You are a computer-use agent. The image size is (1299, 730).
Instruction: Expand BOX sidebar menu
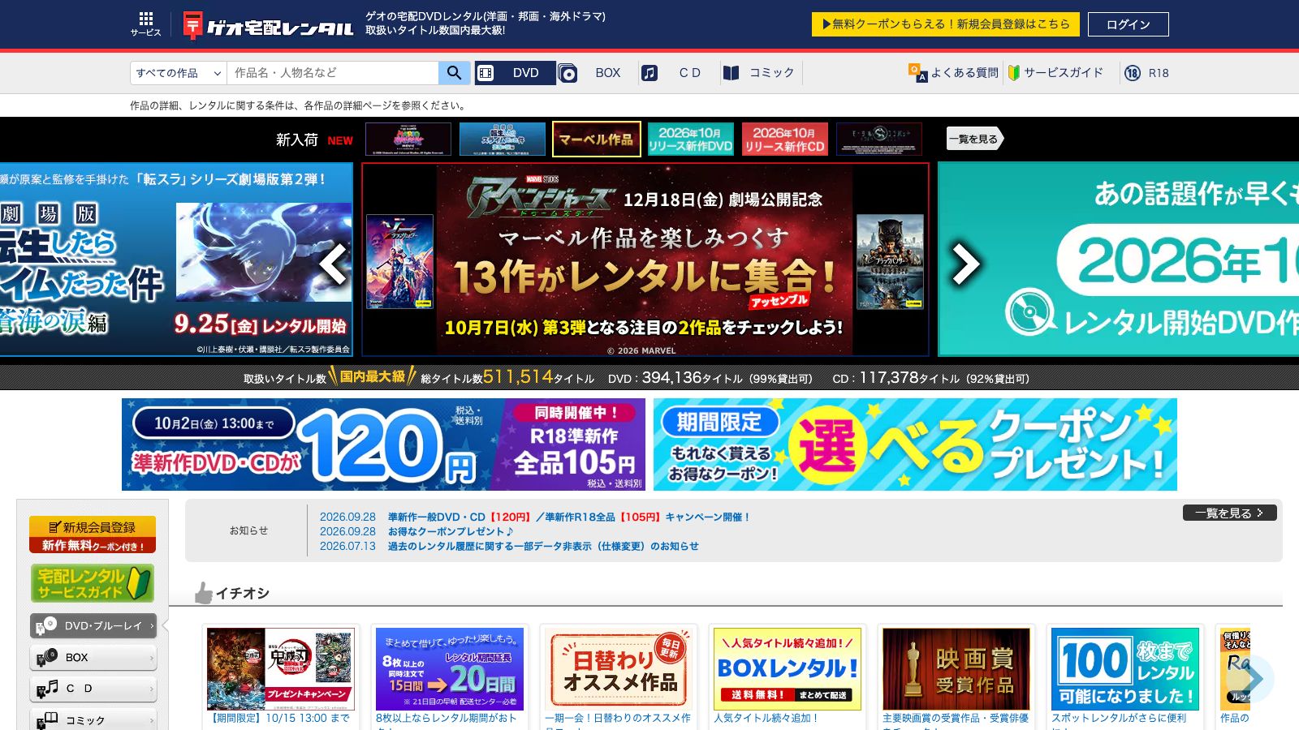93,657
